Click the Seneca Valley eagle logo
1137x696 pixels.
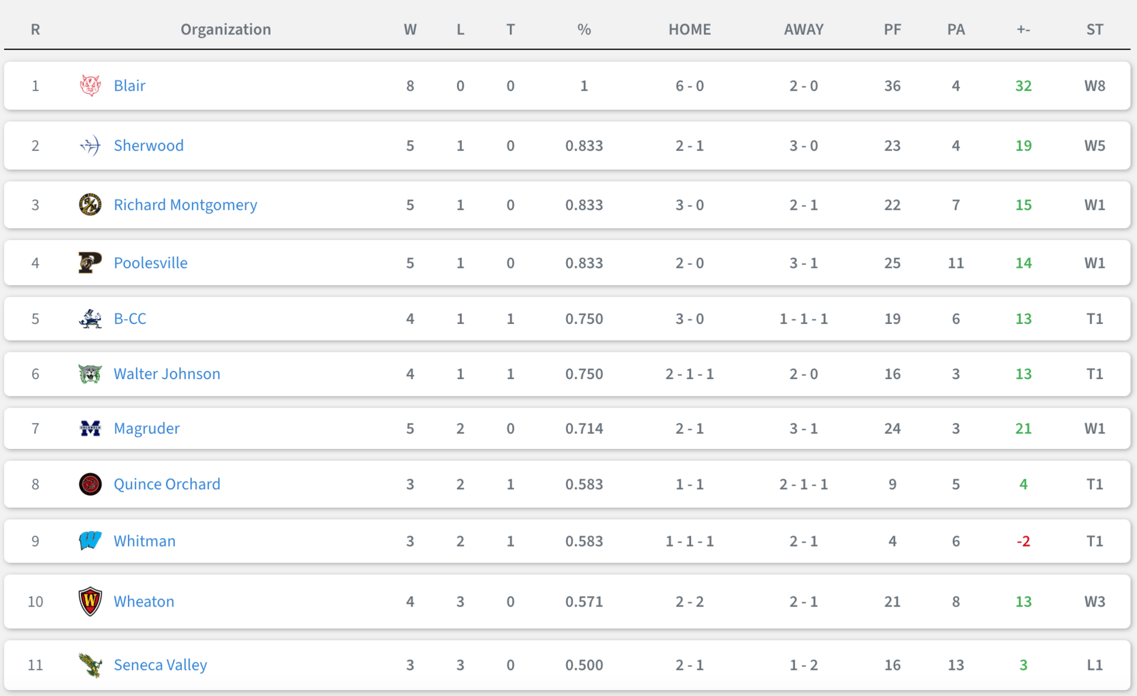coord(90,665)
